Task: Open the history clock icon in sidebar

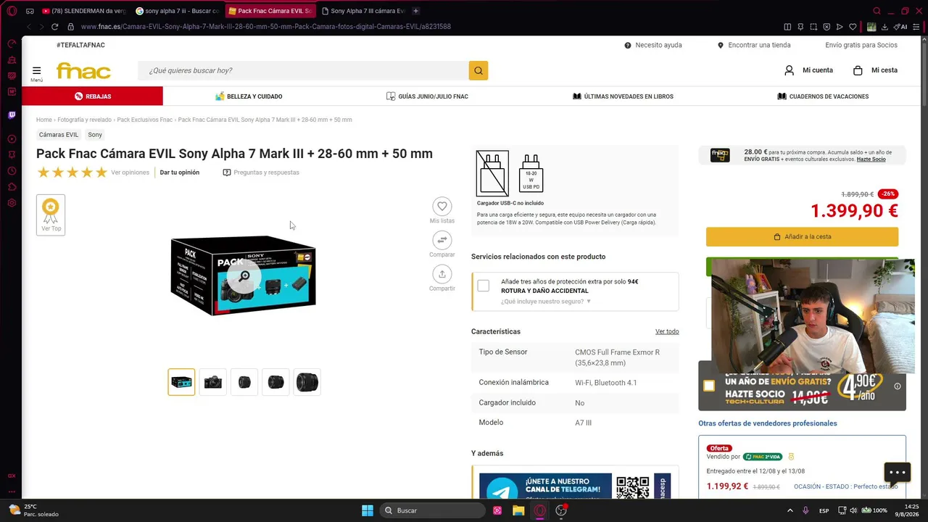Action: tap(12, 171)
